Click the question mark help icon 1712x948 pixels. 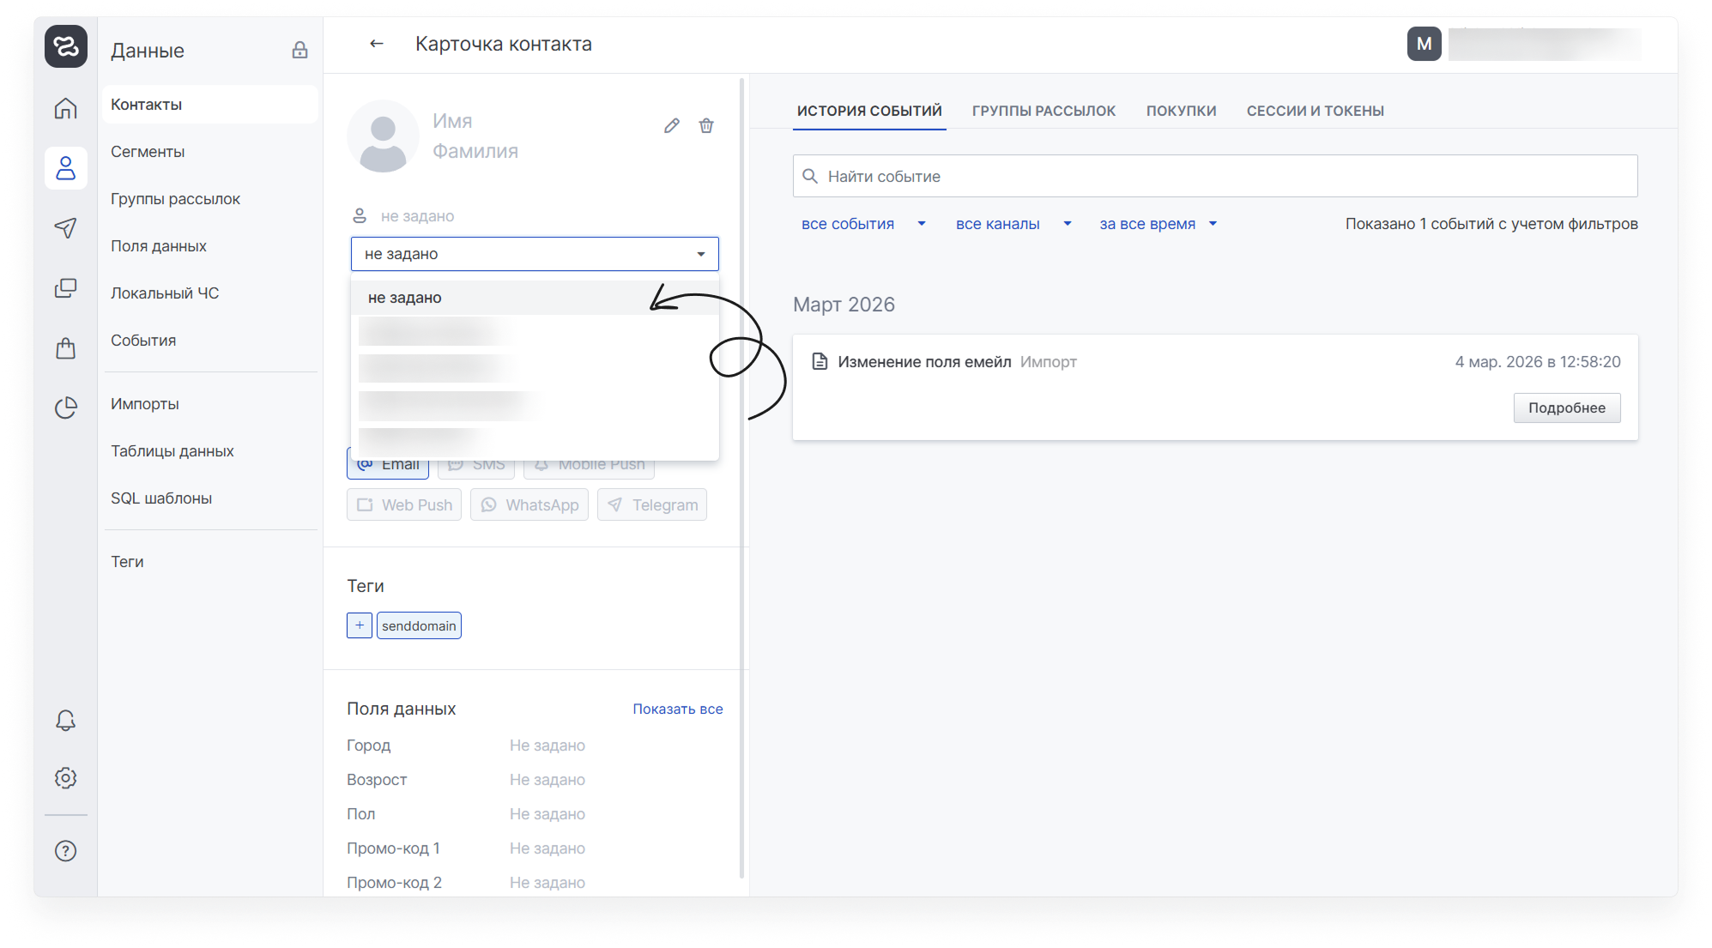point(66,851)
